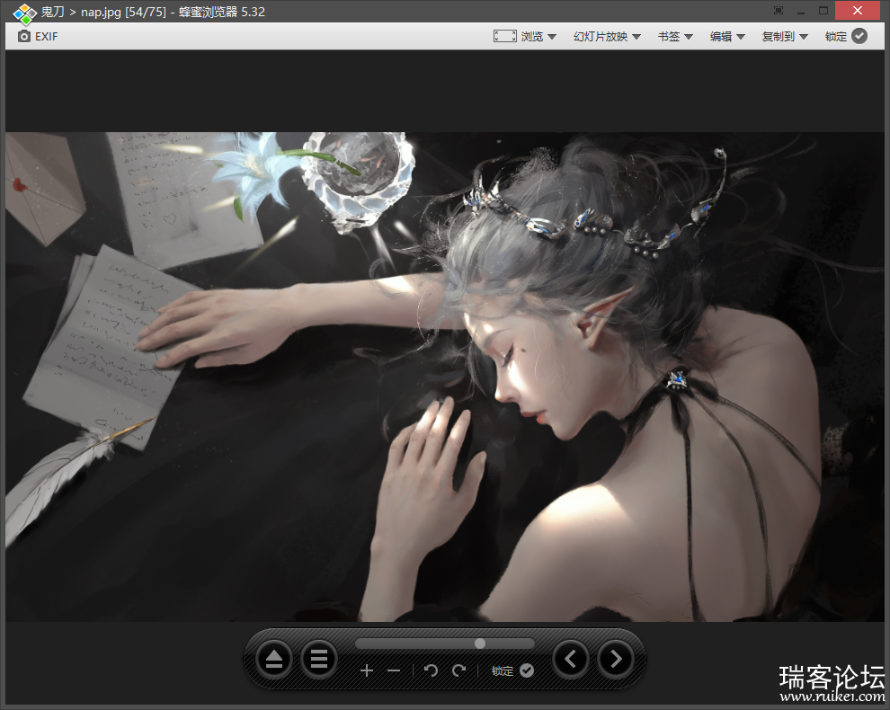This screenshot has height=710, width=890.
Task: Rotate image clockwise
Action: tap(458, 670)
